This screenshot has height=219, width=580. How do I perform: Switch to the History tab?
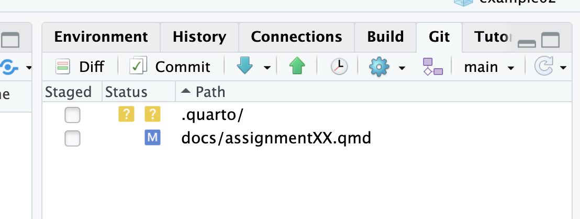pos(199,37)
